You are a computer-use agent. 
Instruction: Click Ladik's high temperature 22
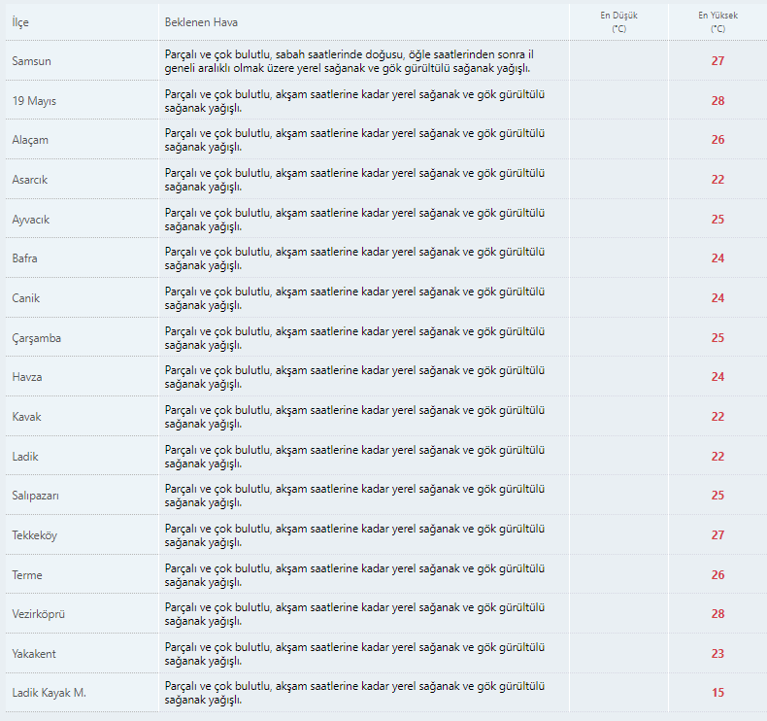coord(717,456)
